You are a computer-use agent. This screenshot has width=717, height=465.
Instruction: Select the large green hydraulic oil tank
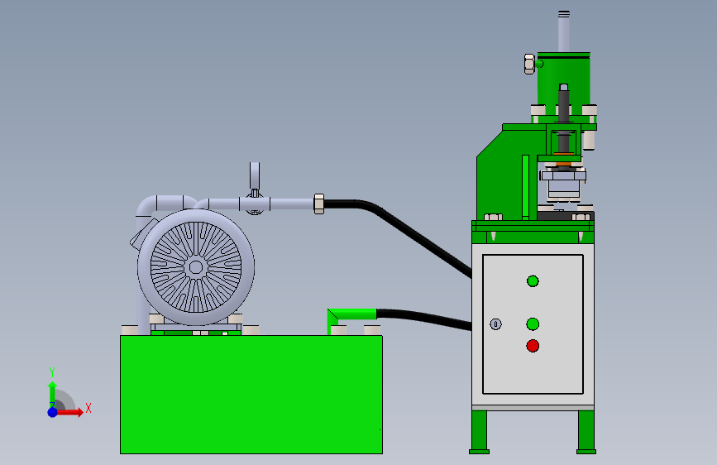(251, 395)
